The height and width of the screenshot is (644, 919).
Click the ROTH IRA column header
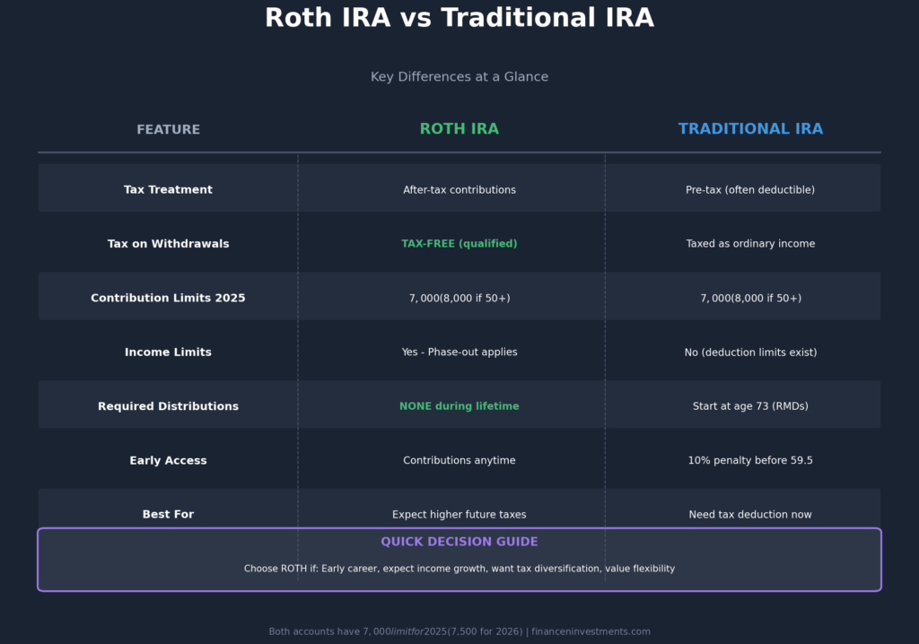(459, 128)
